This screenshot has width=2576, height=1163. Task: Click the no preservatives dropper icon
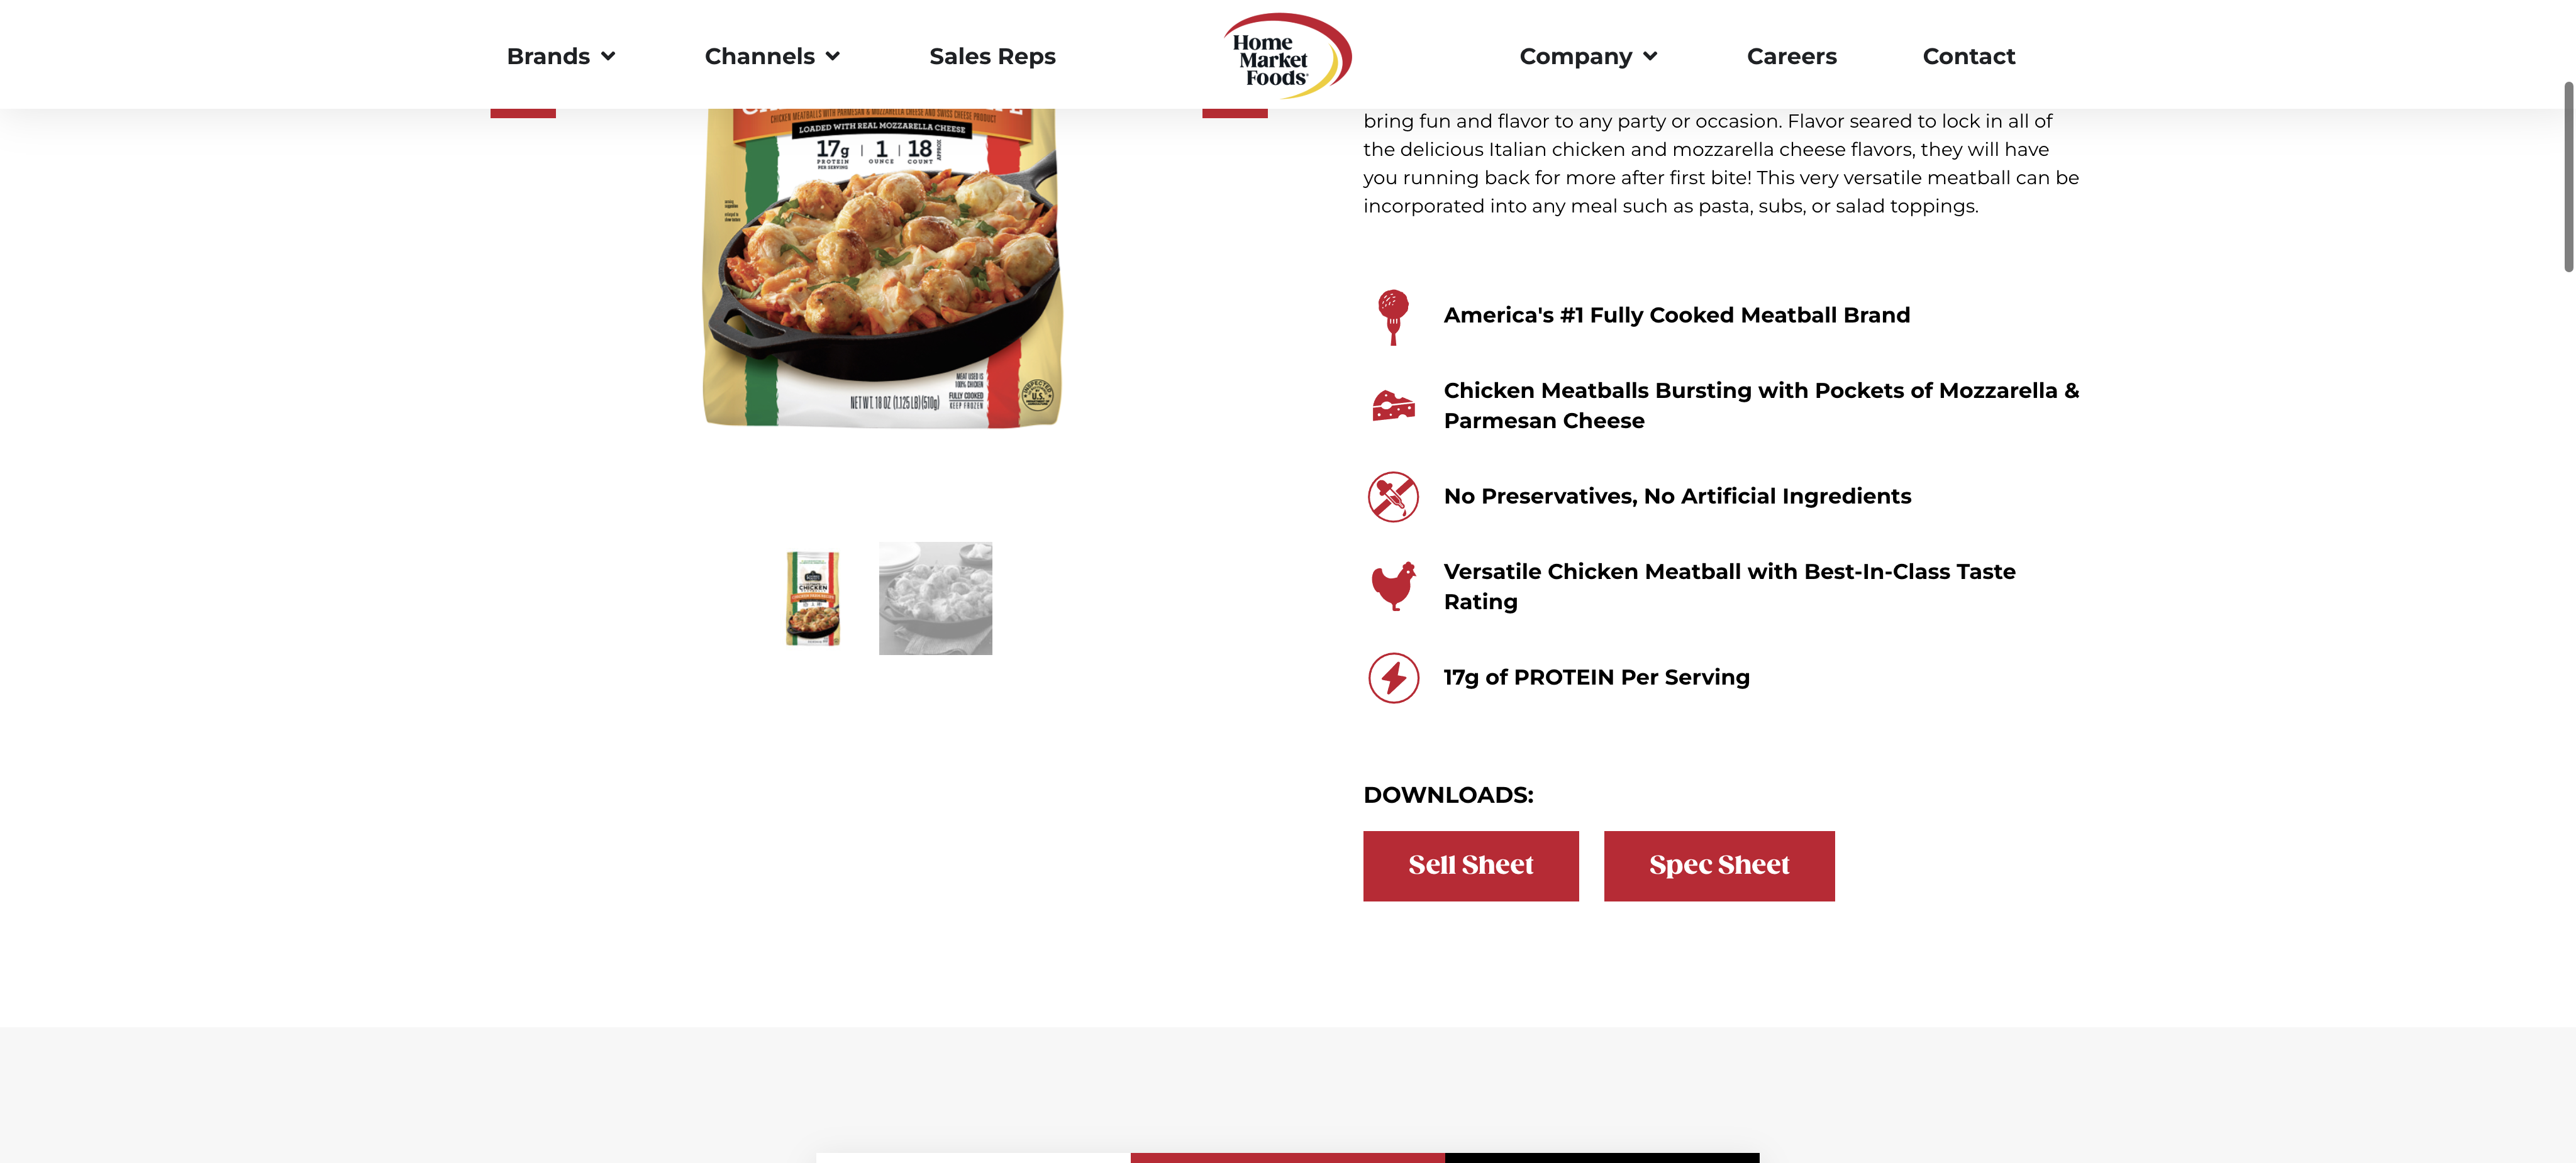click(x=1393, y=497)
